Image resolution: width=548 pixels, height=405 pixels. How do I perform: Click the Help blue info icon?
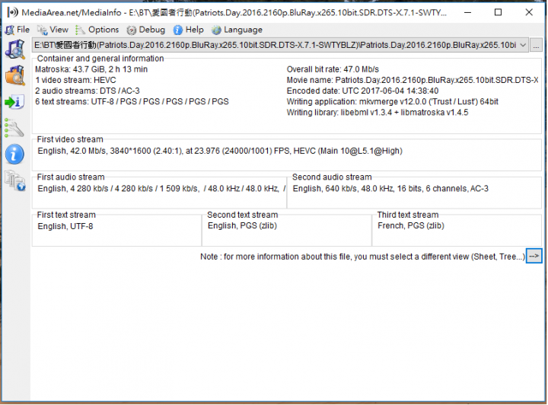[x=178, y=30]
